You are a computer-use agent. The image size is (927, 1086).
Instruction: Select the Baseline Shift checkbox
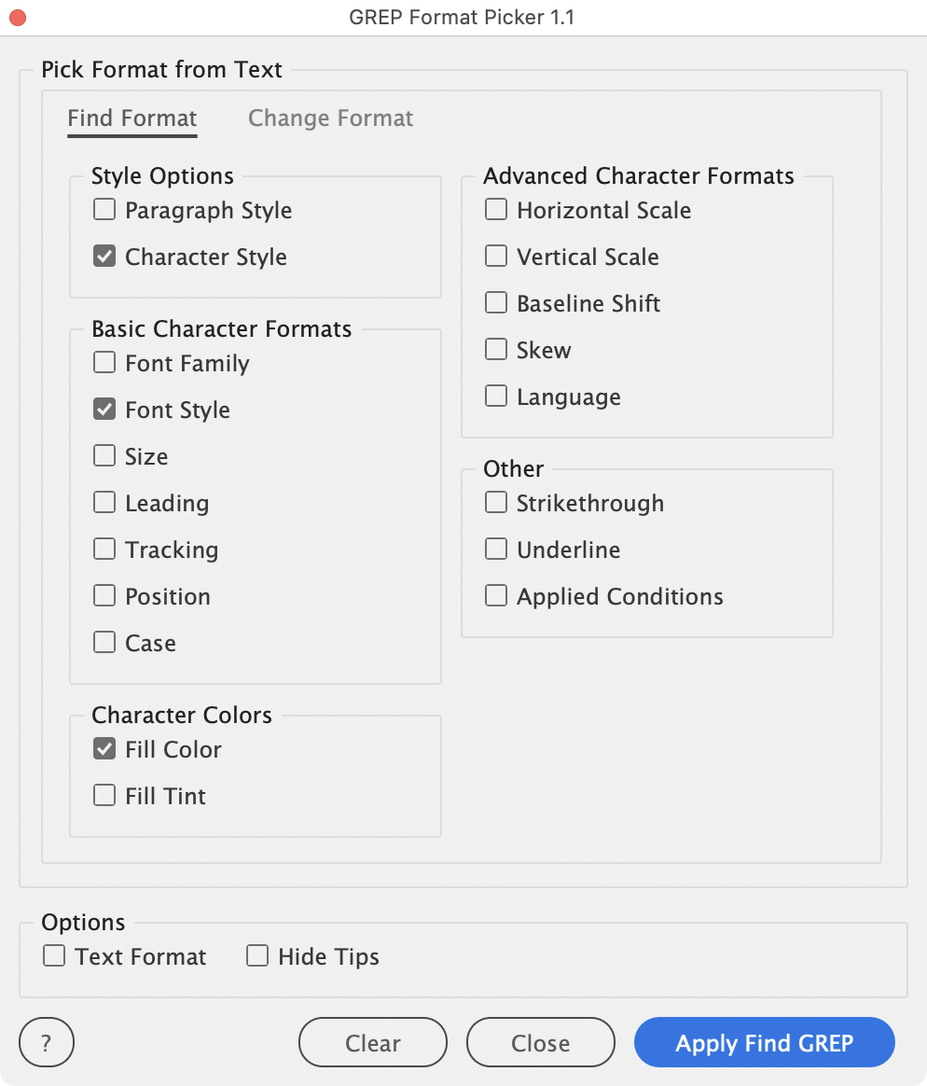496,303
